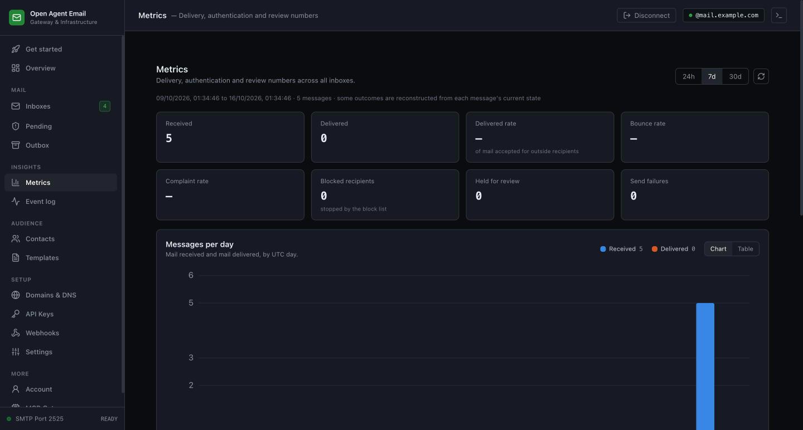Open Account page
This screenshot has height=430, width=803.
[x=61, y=389]
